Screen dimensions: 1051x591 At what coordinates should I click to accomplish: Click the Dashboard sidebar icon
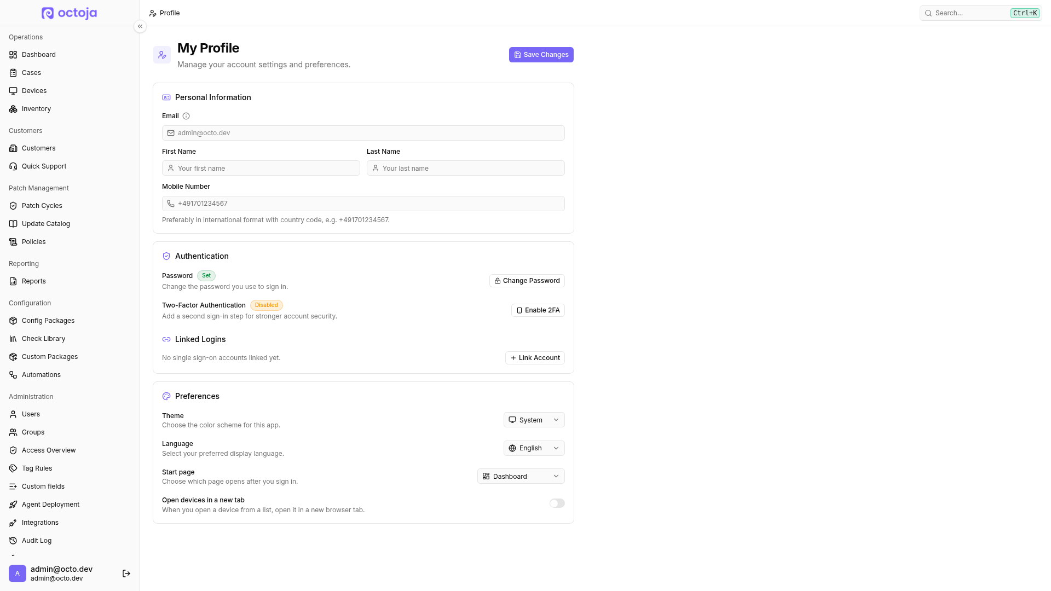pos(13,55)
